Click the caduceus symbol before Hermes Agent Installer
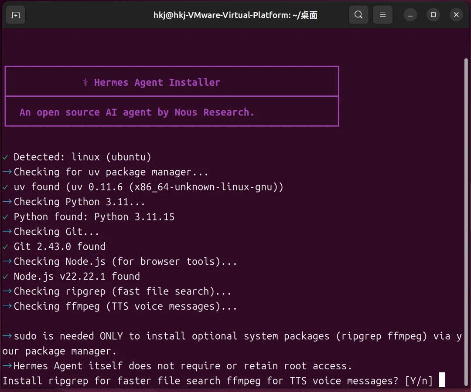The image size is (471, 392). pyautogui.click(x=85, y=82)
